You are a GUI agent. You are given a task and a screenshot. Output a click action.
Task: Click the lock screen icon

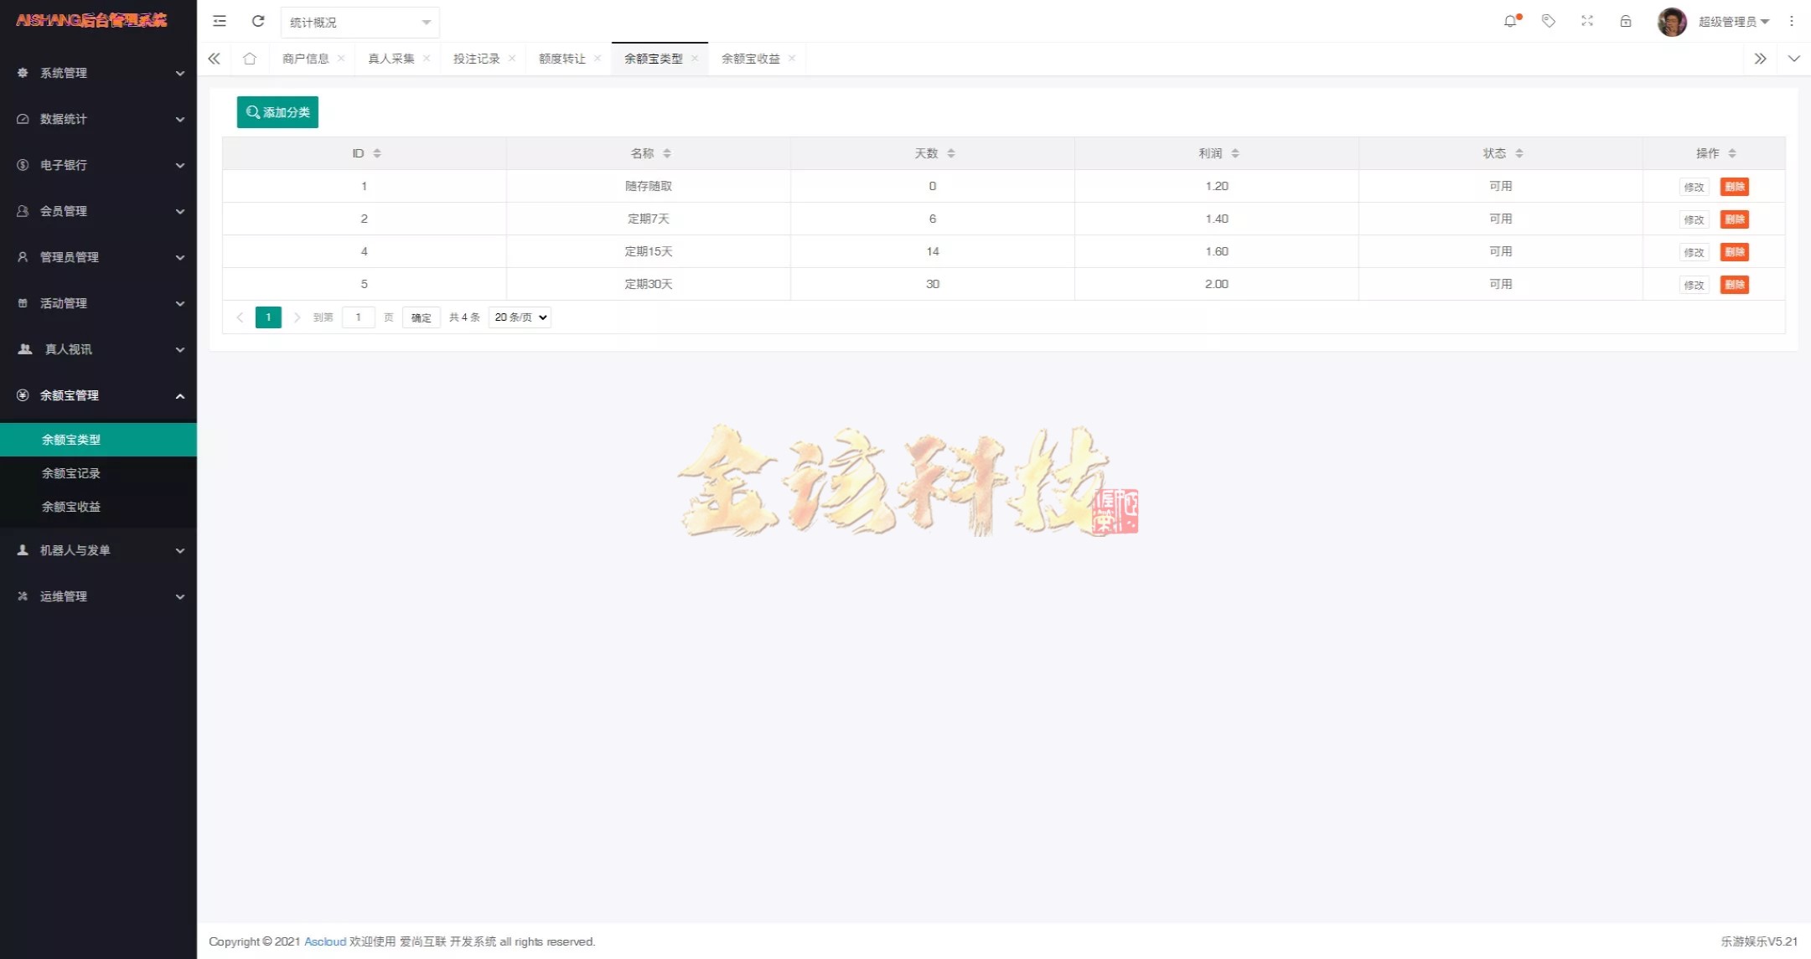1626,21
